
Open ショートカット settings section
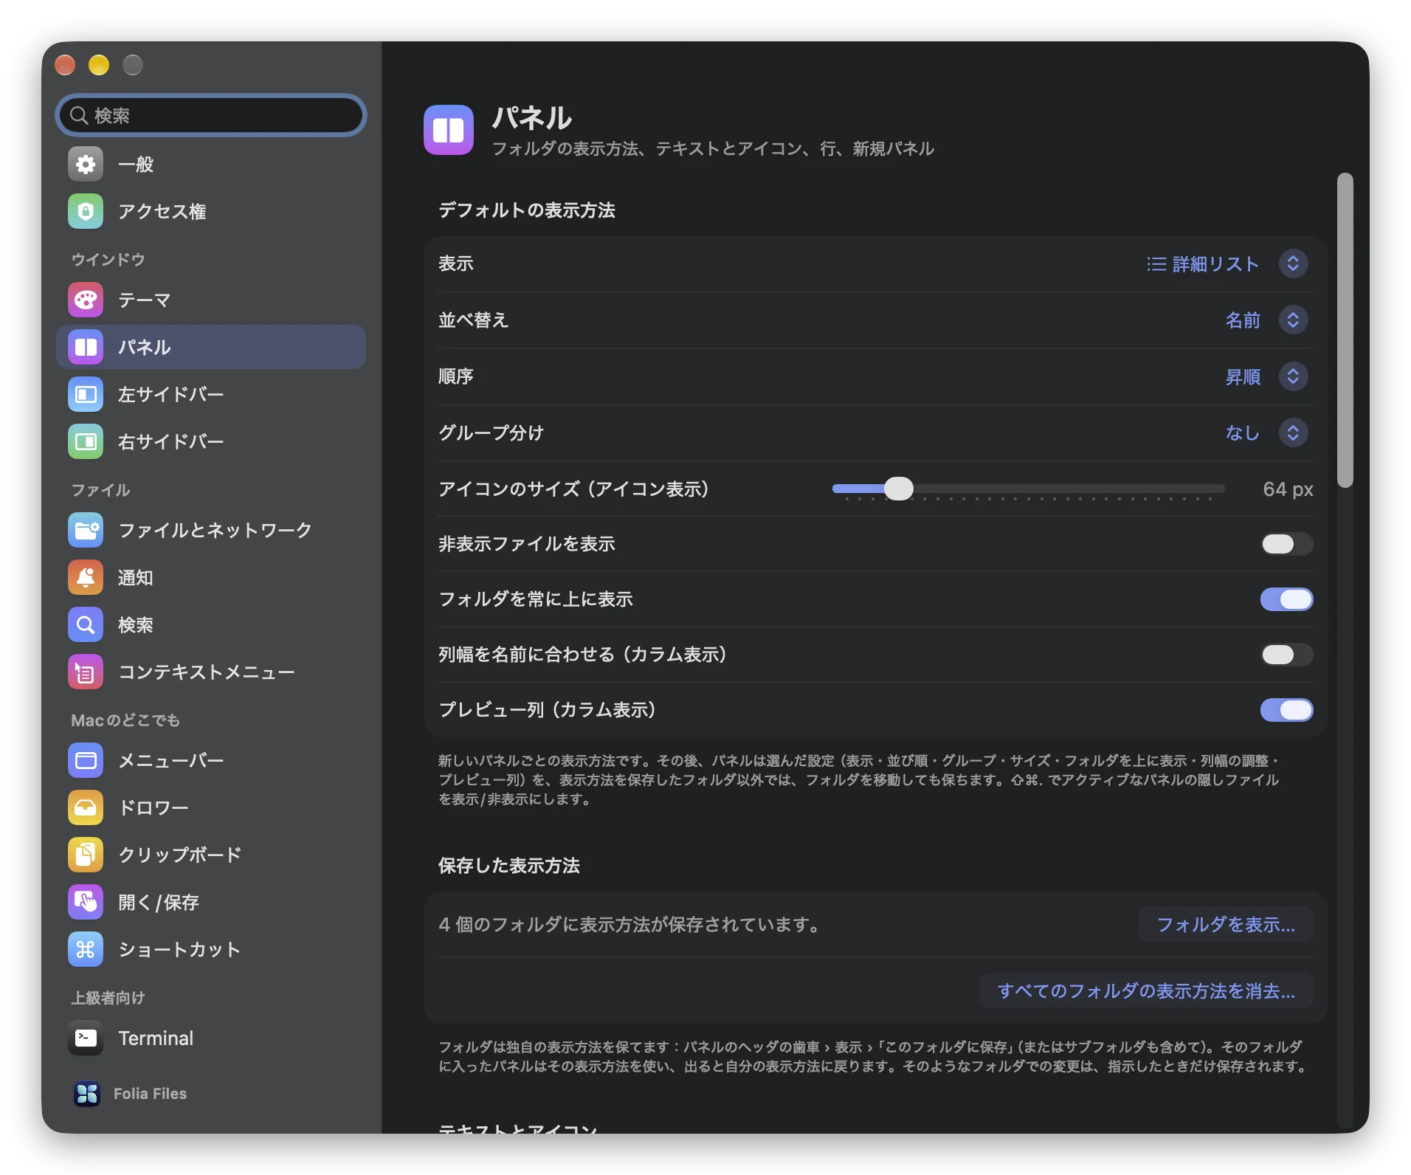click(211, 949)
